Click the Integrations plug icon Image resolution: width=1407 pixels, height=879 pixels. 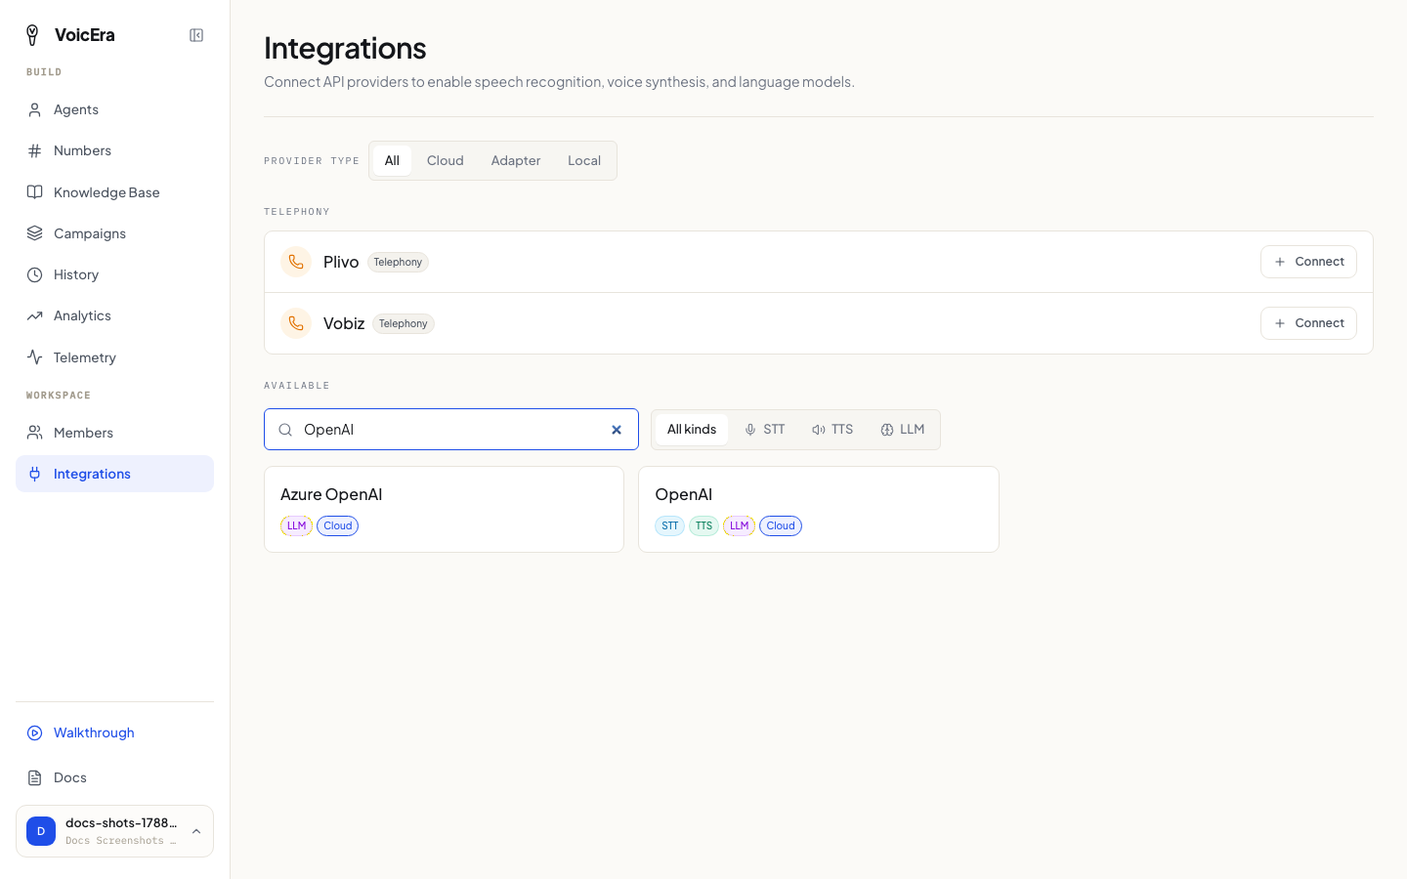35,474
